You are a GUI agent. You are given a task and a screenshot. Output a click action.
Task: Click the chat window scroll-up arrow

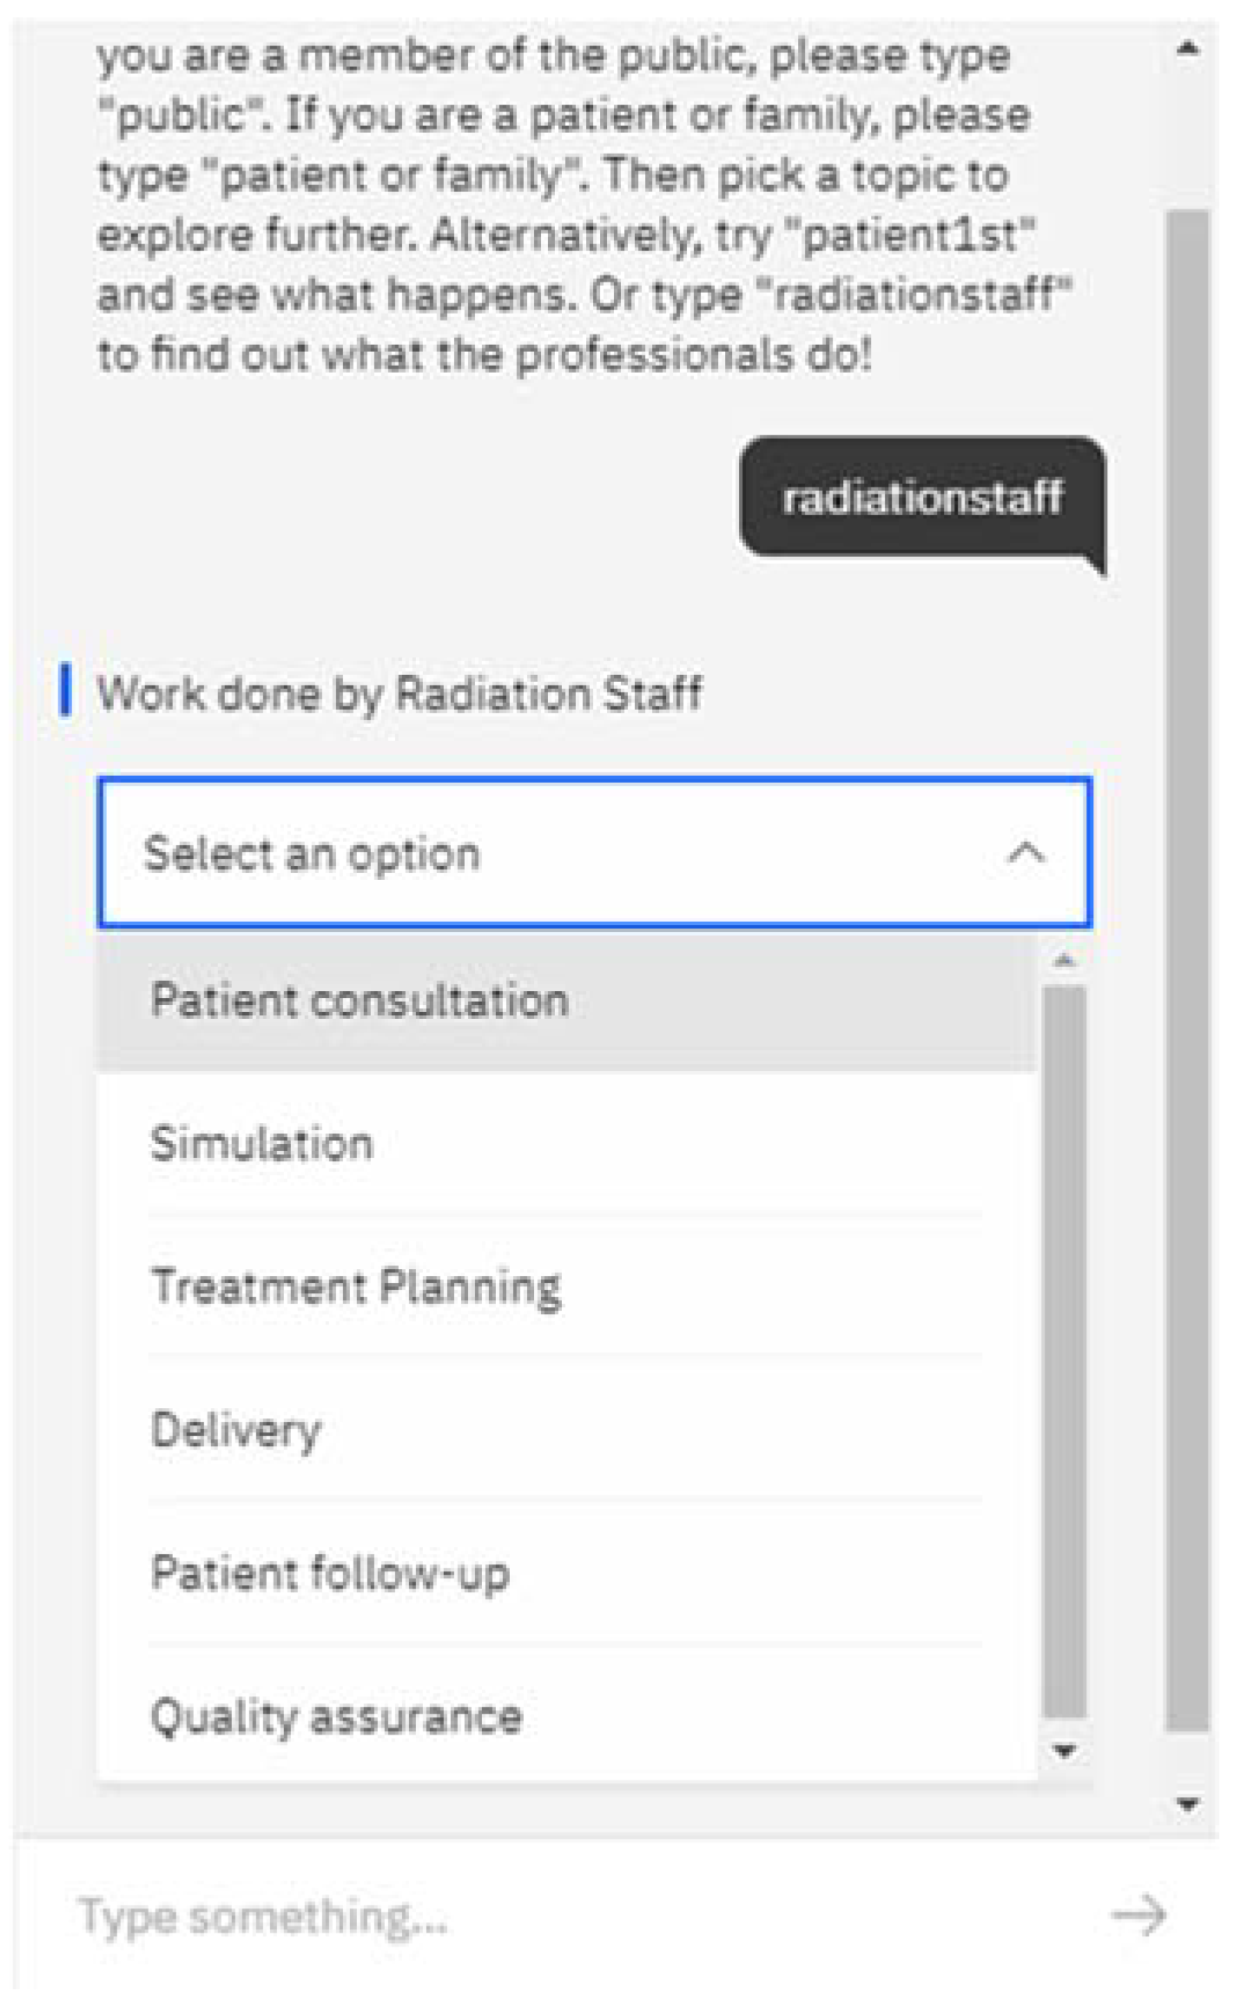tap(1187, 49)
